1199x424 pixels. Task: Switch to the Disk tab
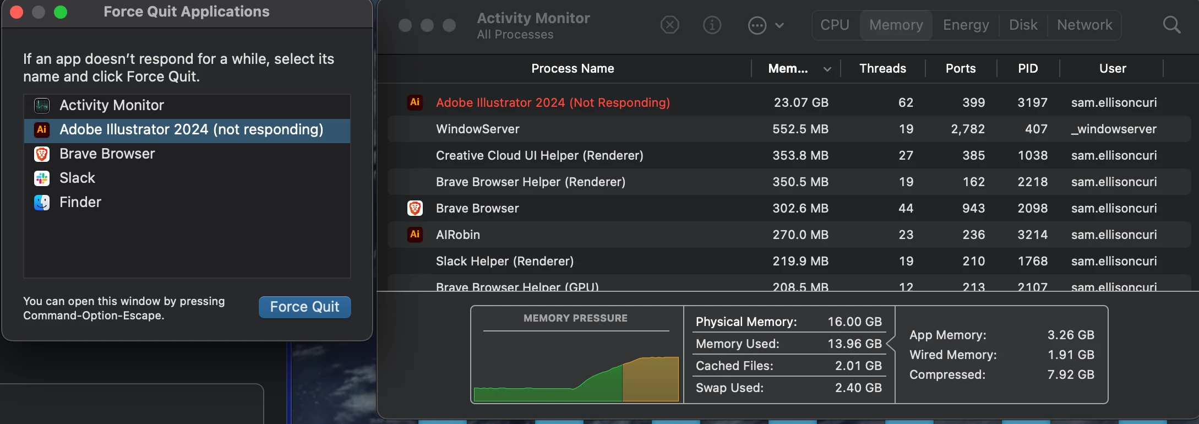[1023, 25]
